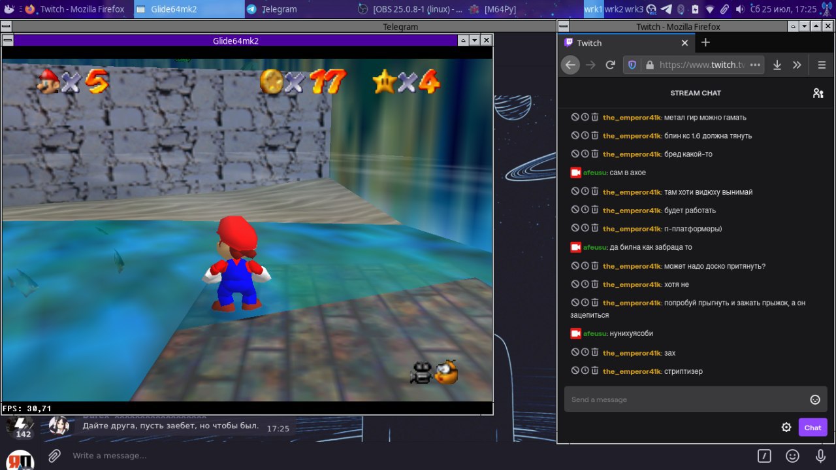Image resolution: width=836 pixels, height=470 pixels.
Task: Open page actions three-dots in URL bar
Action: (755, 65)
